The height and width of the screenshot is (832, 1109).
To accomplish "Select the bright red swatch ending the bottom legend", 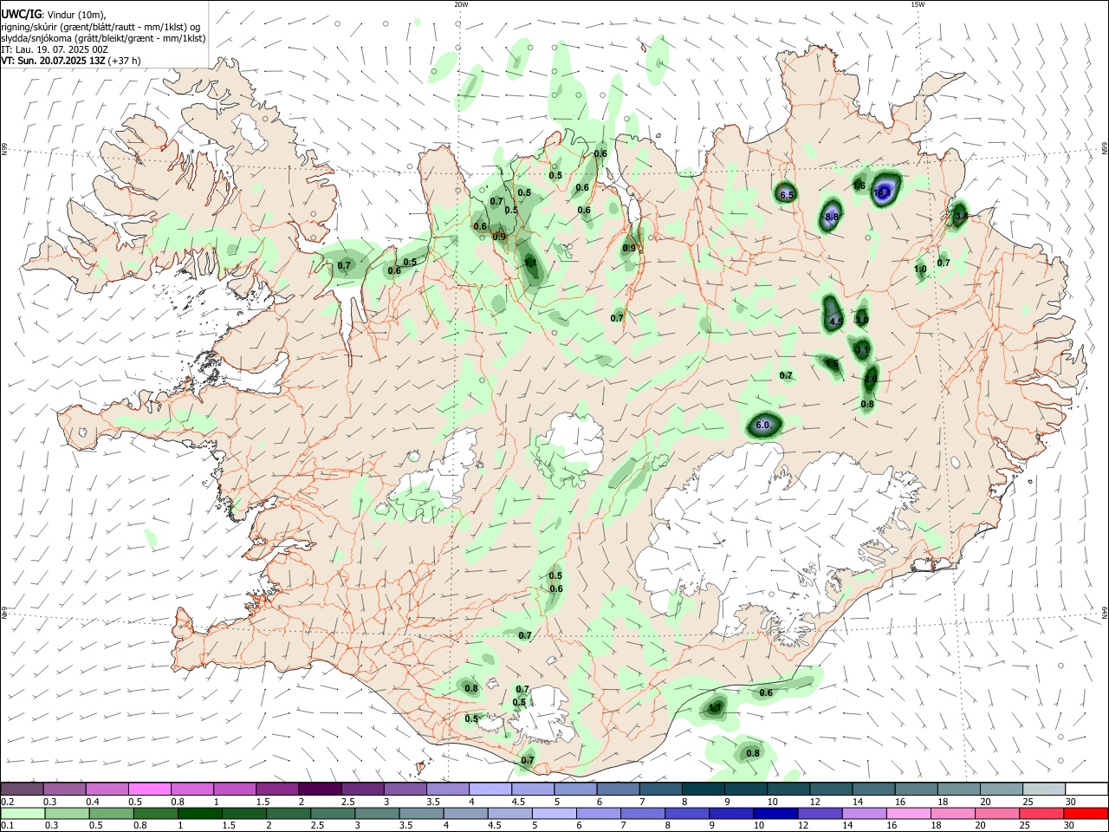I will click(1086, 813).
